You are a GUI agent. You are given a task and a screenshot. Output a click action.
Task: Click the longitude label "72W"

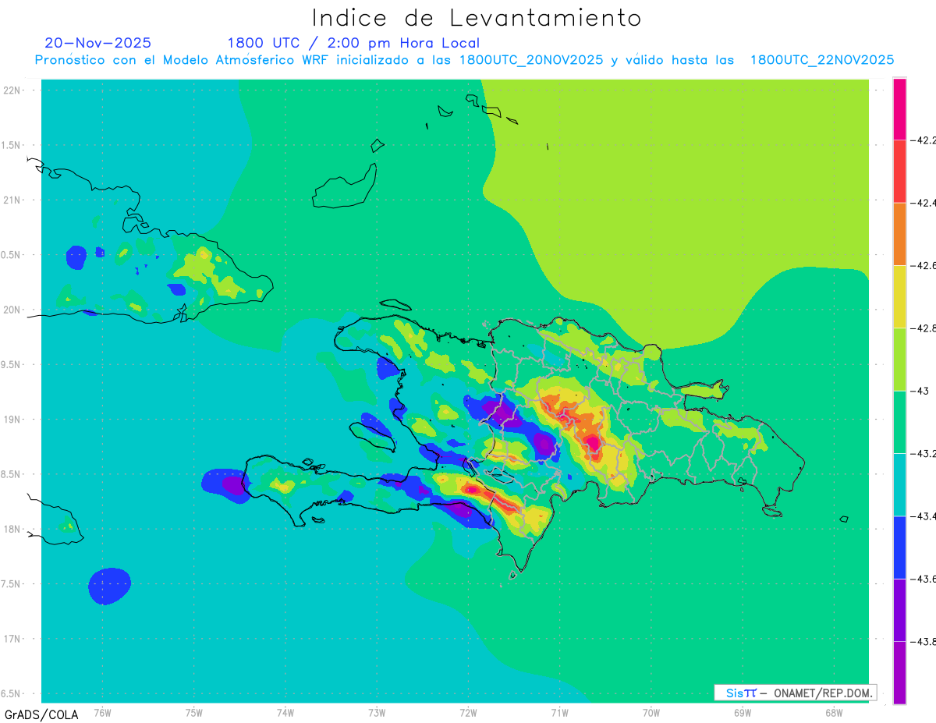(x=468, y=711)
